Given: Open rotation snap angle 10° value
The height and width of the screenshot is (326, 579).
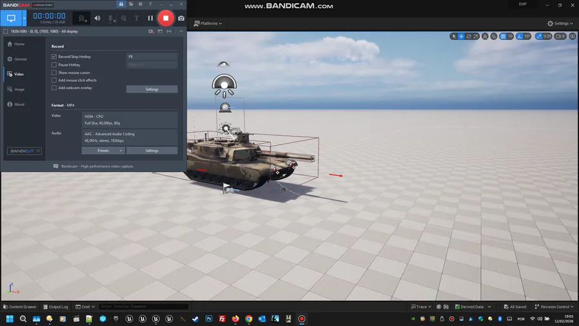Looking at the screenshot, I should pyautogui.click(x=528, y=36).
